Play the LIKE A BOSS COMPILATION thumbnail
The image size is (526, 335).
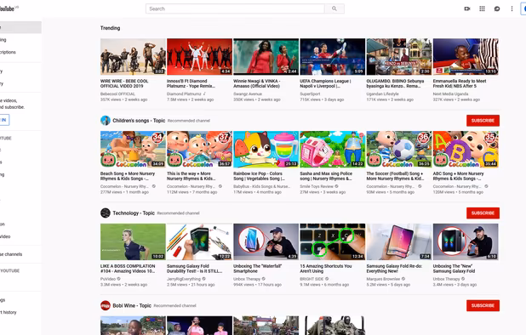[x=133, y=241]
